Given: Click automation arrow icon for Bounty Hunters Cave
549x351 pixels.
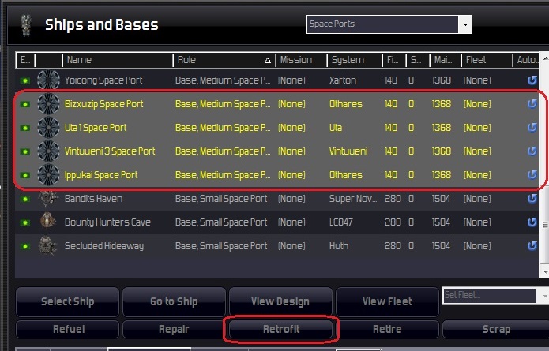Looking at the screenshot, I should [532, 222].
